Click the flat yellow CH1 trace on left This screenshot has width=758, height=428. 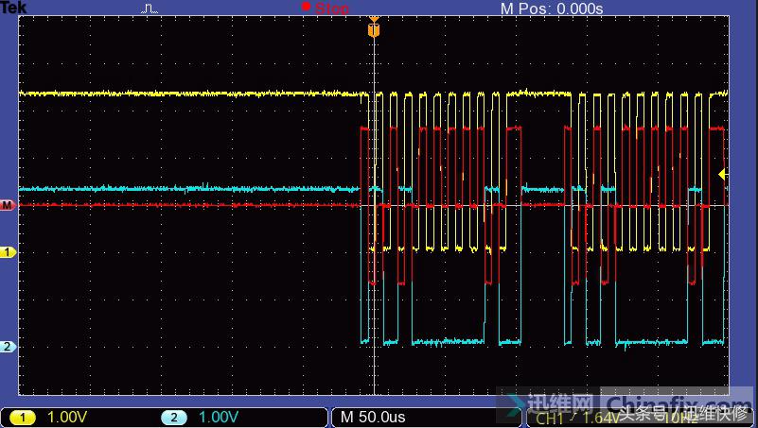tap(189, 94)
